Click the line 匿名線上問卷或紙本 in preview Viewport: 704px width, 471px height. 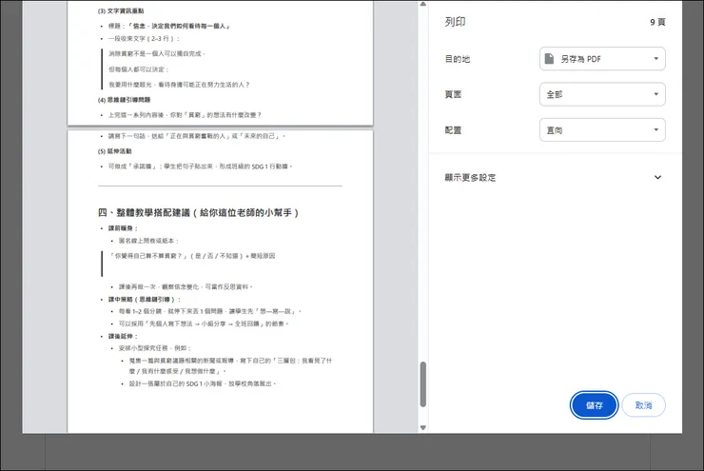[x=148, y=241]
